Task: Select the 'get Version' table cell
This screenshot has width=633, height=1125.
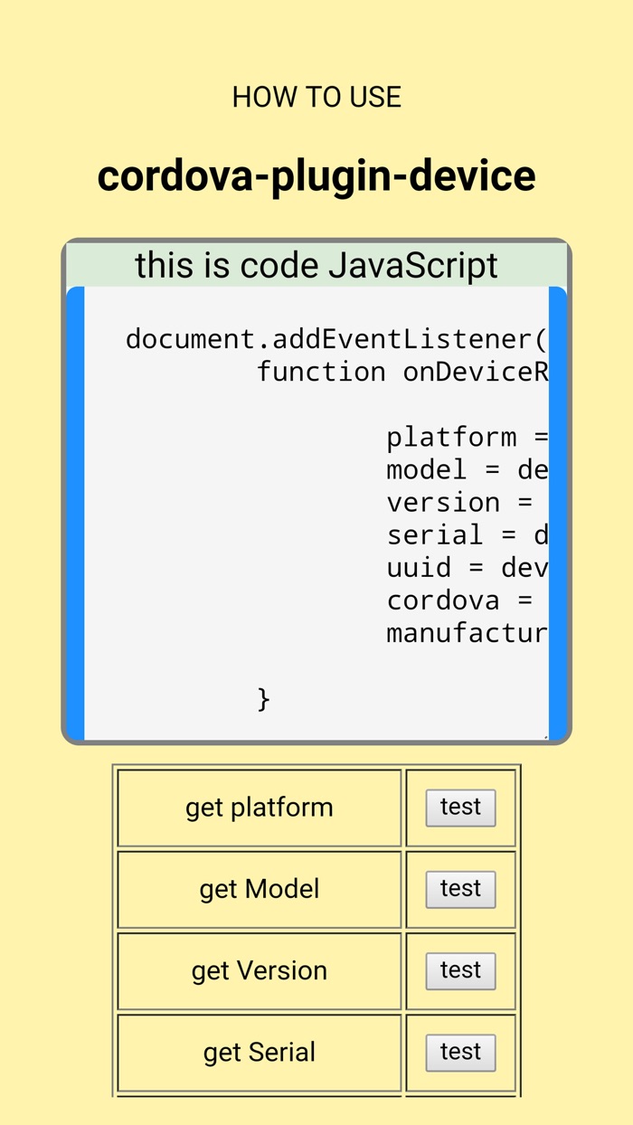Action: click(260, 970)
